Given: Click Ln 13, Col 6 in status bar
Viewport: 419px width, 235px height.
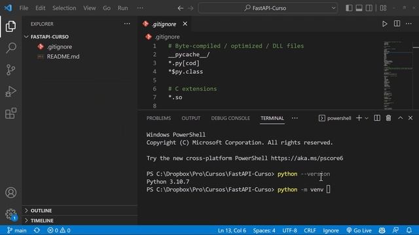Looking at the screenshot, I should 232,230.
